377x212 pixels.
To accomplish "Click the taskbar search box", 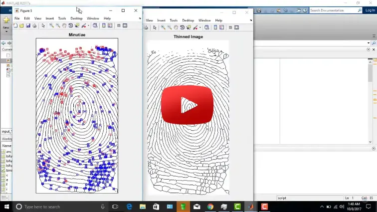I will (x=61, y=207).
